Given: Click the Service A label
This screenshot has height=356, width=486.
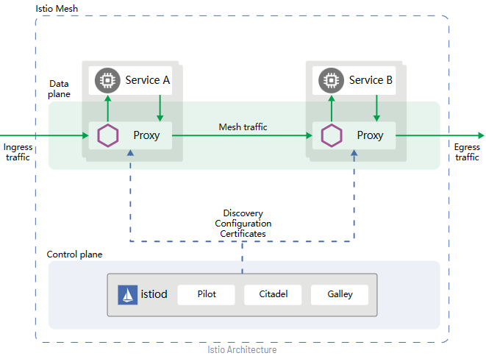Looking at the screenshot, I should pos(148,80).
